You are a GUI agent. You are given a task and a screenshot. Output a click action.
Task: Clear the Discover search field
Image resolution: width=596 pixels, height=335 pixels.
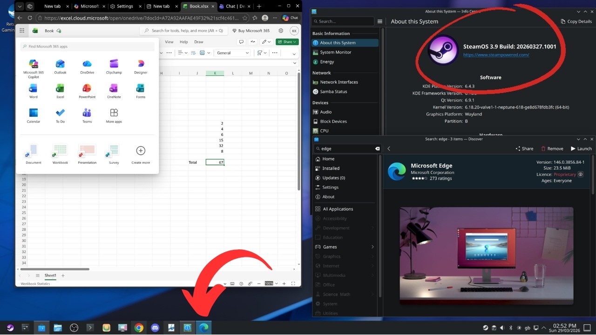coord(378,148)
